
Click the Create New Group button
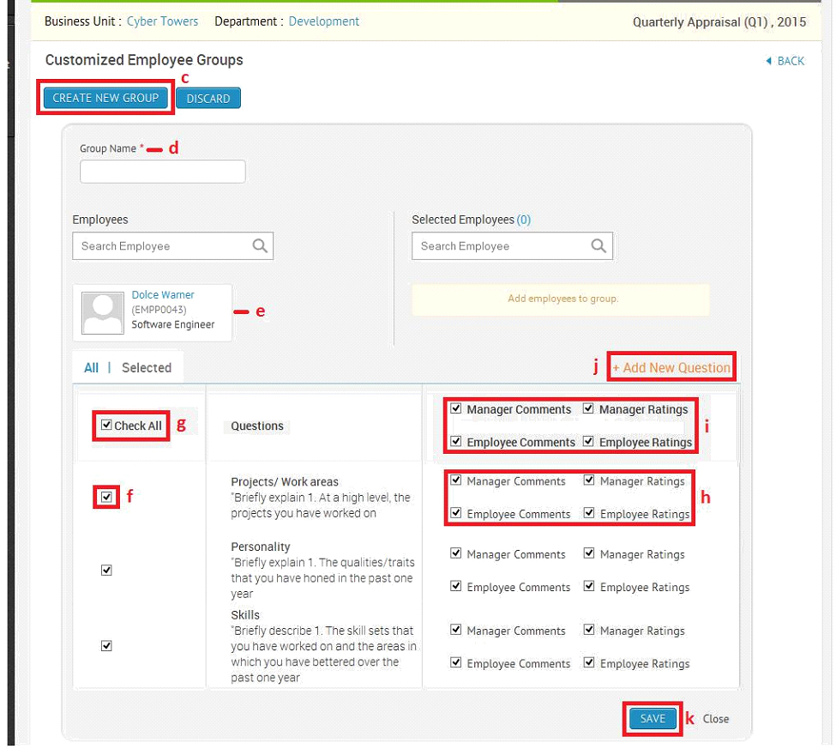pos(105,98)
